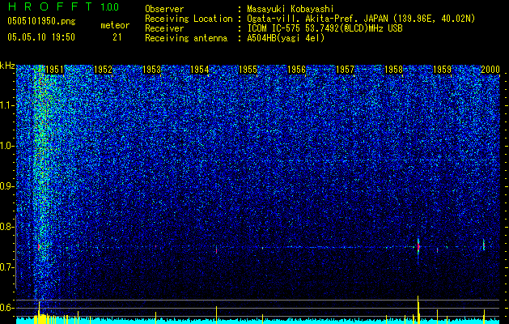This screenshot has width=509, height=324.
Task: Click the date 05.05.10 19:50
Action: [x=41, y=37]
